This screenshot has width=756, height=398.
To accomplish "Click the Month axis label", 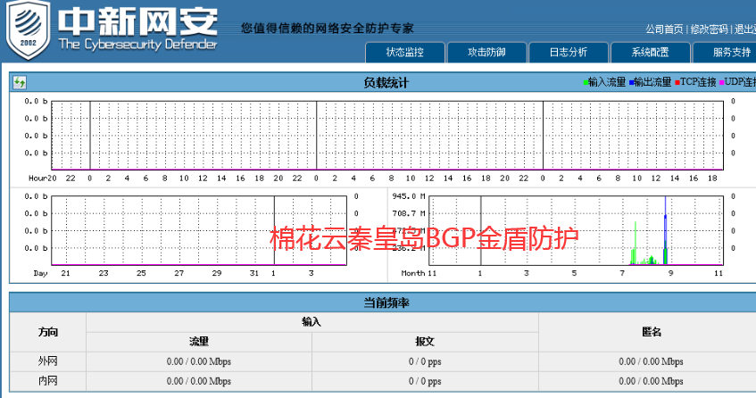I will (x=413, y=273).
